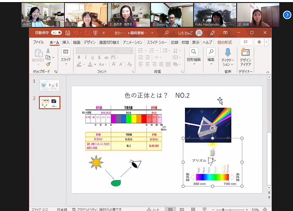Switch to the スライド ショー tab

[157, 42]
